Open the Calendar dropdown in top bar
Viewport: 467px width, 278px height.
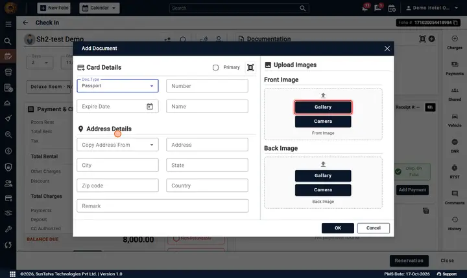99,8
